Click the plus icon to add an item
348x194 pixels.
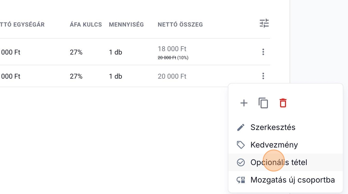tap(244, 103)
